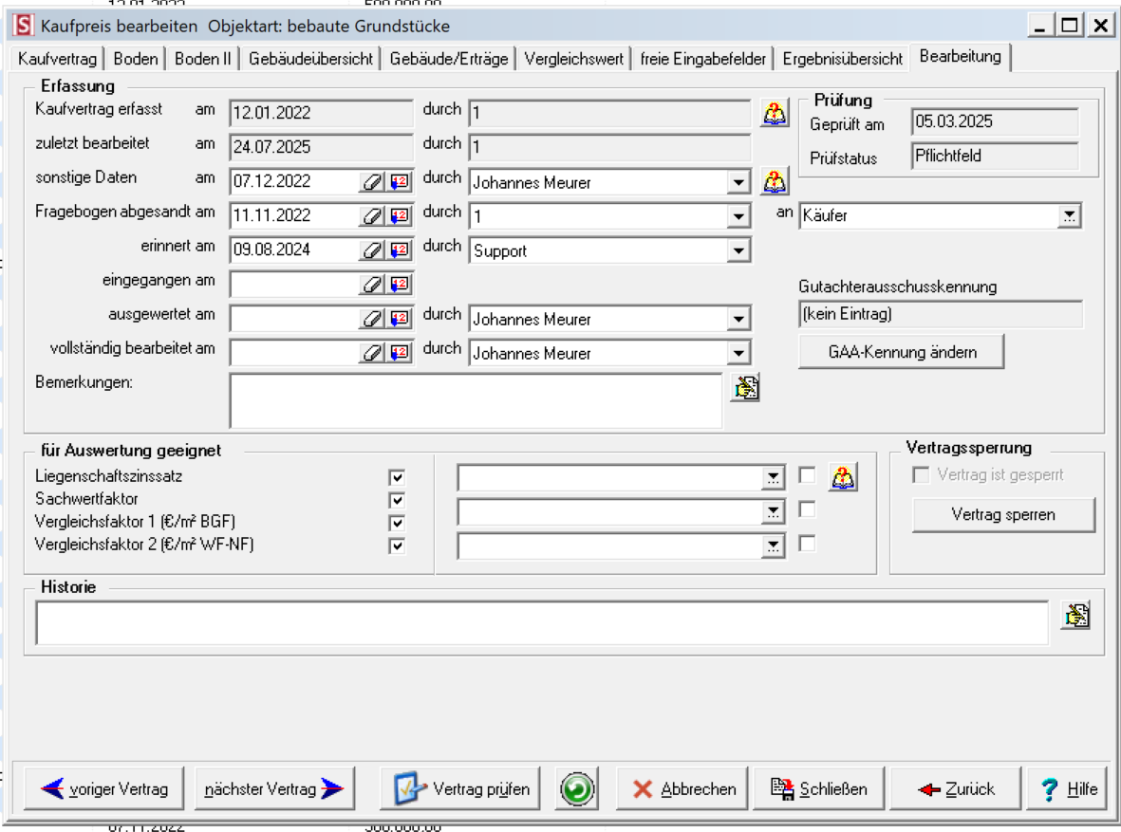The width and height of the screenshot is (1121, 832).
Task: Tick the checkbox next to first empty Auswertung dropdown
Action: [x=807, y=475]
